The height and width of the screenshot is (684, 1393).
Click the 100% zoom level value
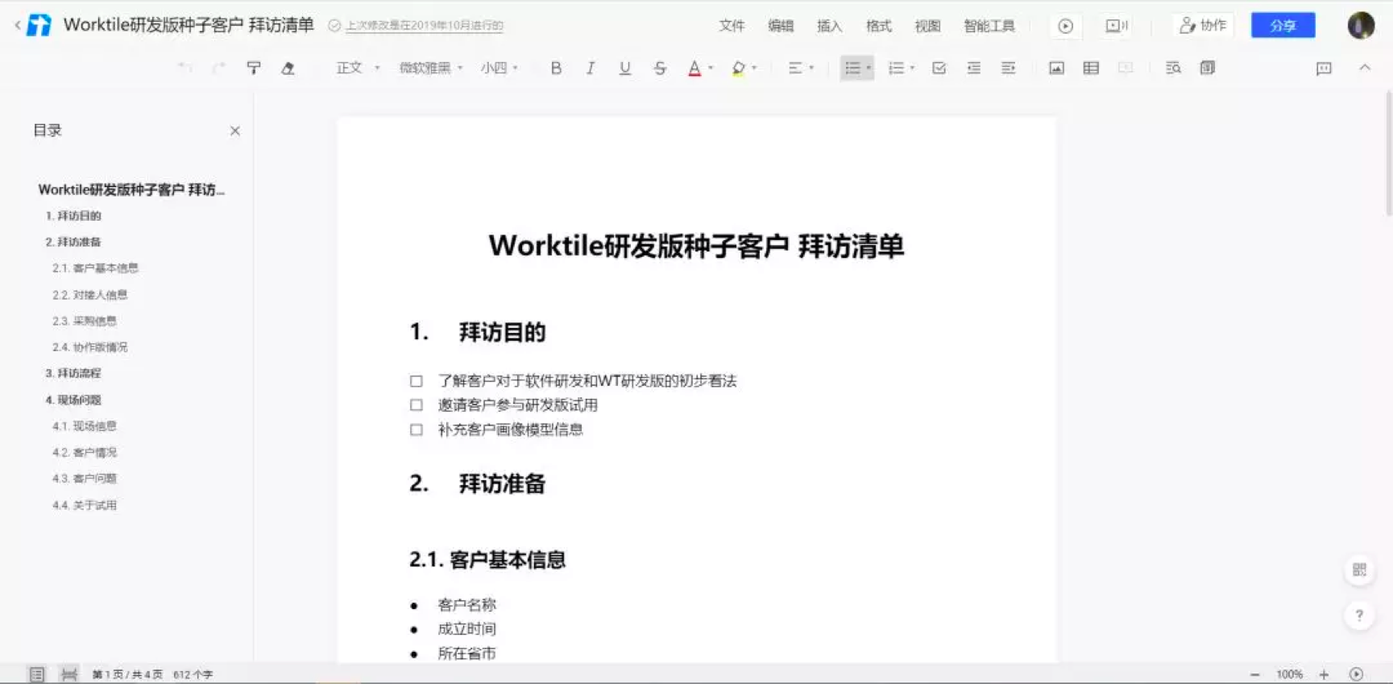click(1289, 674)
